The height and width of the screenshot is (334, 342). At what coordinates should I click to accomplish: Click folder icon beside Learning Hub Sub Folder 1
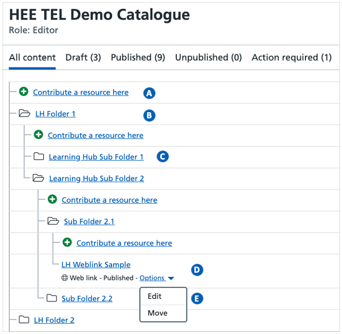click(x=39, y=157)
